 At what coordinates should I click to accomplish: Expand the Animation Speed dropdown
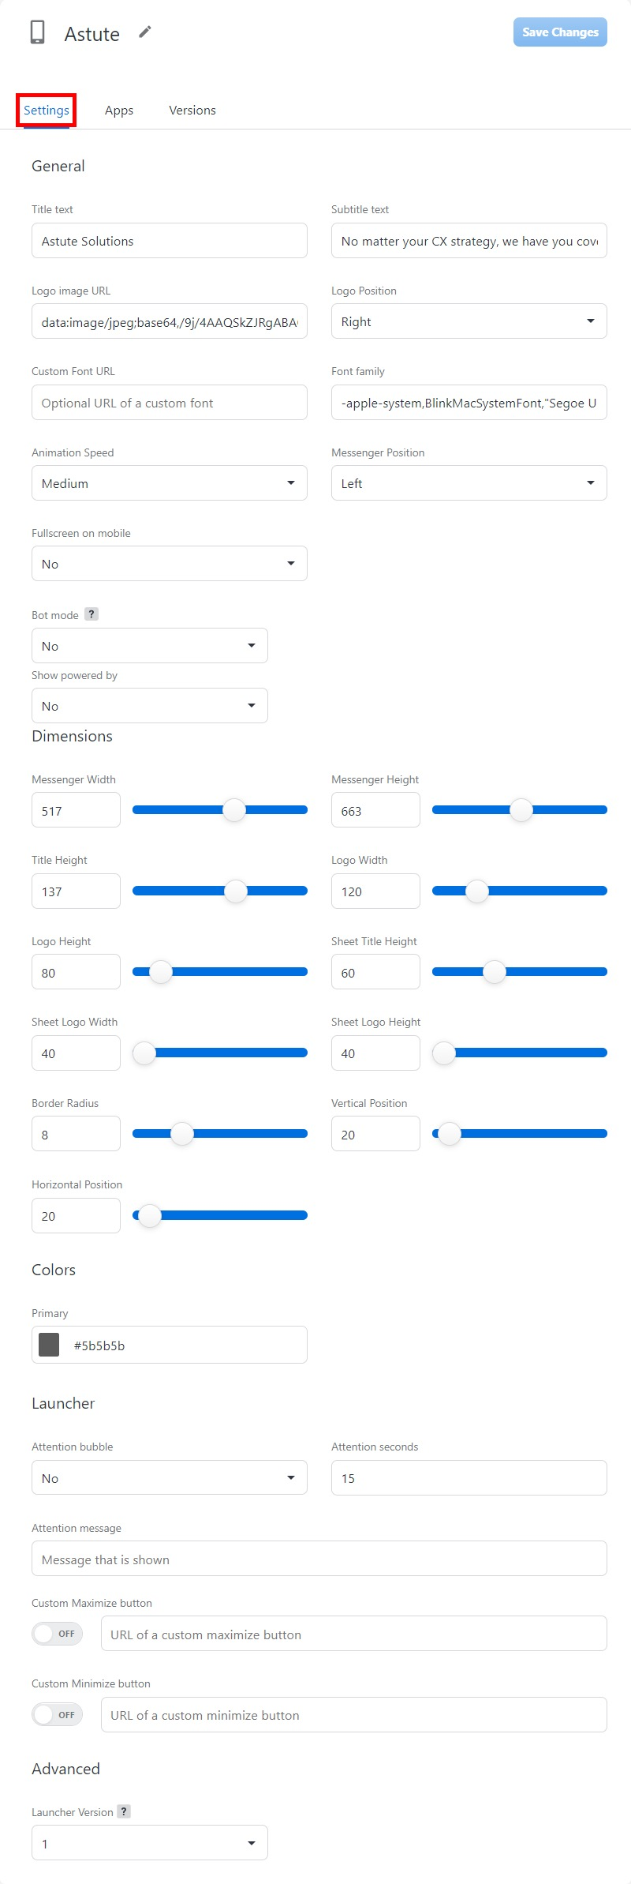(169, 483)
